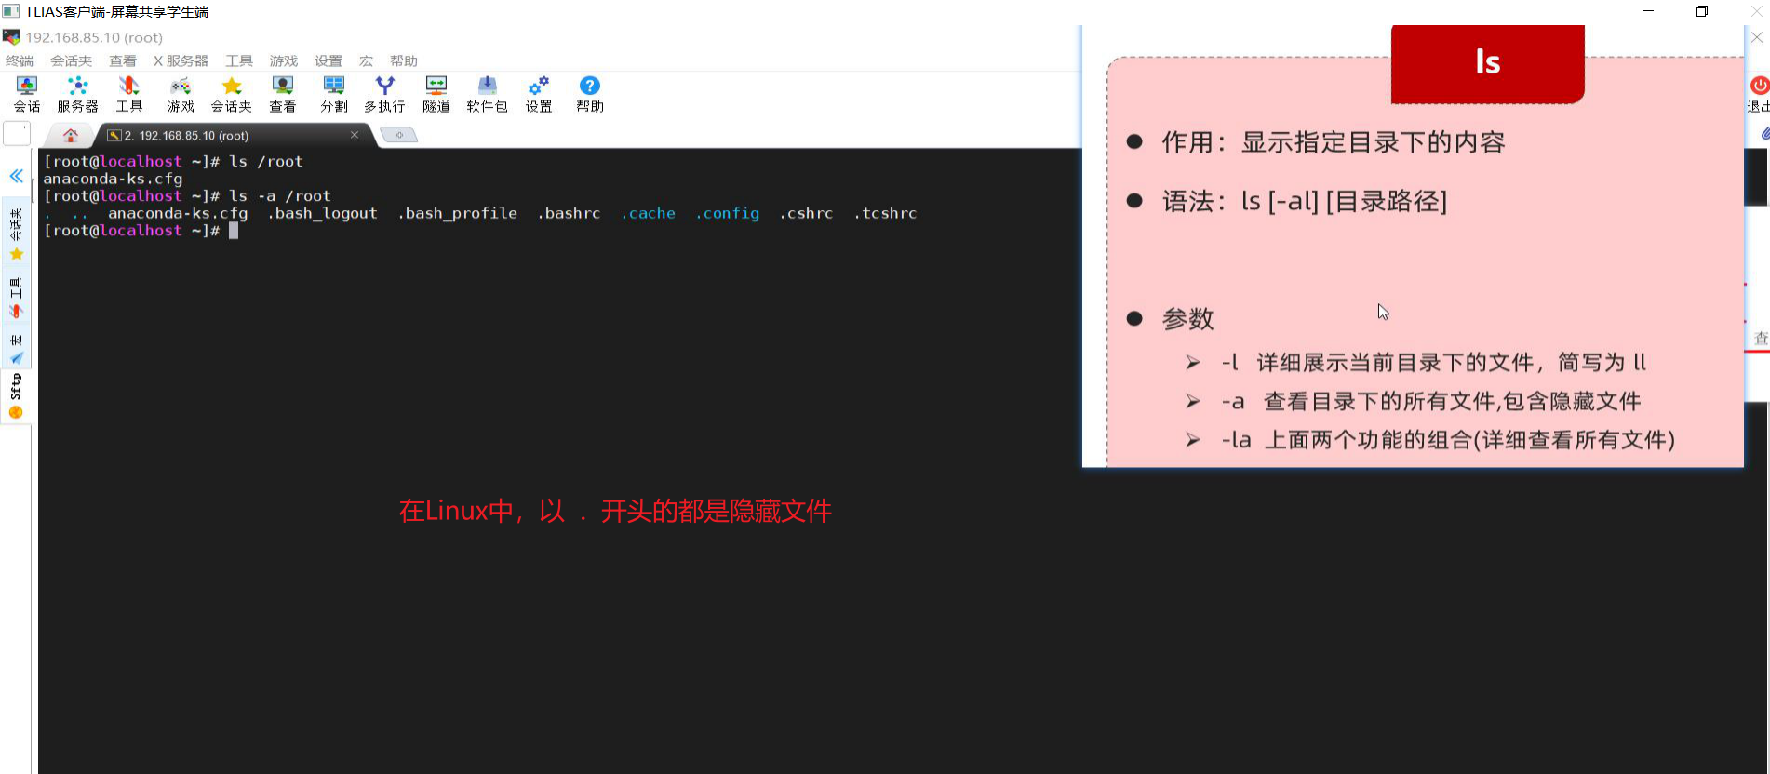Open the 宏 menu in menu bar
Image resolution: width=1770 pixels, height=774 pixels.
tap(367, 60)
